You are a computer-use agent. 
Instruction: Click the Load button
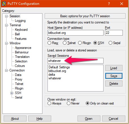tap(114, 68)
